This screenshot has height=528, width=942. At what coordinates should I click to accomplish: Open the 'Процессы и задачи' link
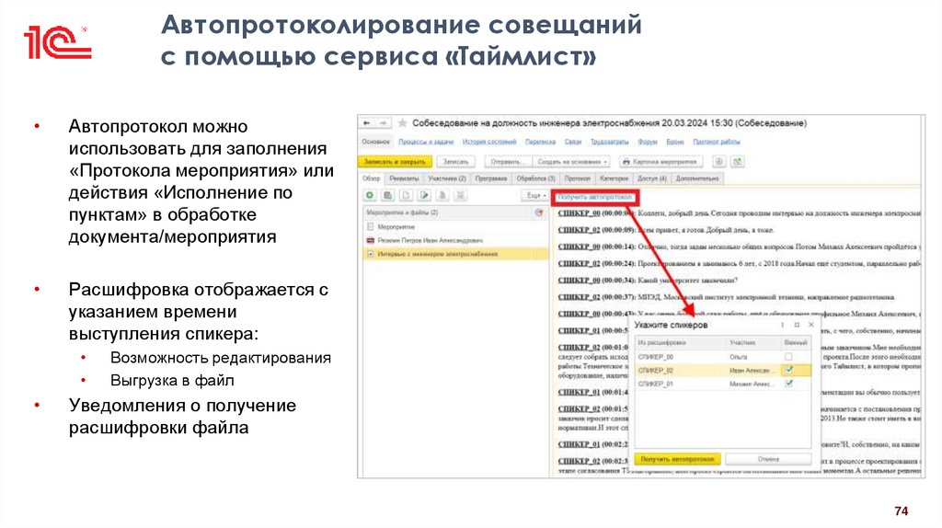pos(426,142)
